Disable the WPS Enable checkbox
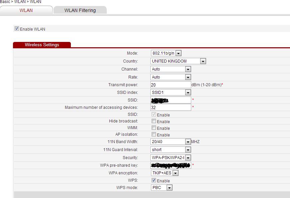The width and height of the screenshot is (290, 198). (154, 180)
